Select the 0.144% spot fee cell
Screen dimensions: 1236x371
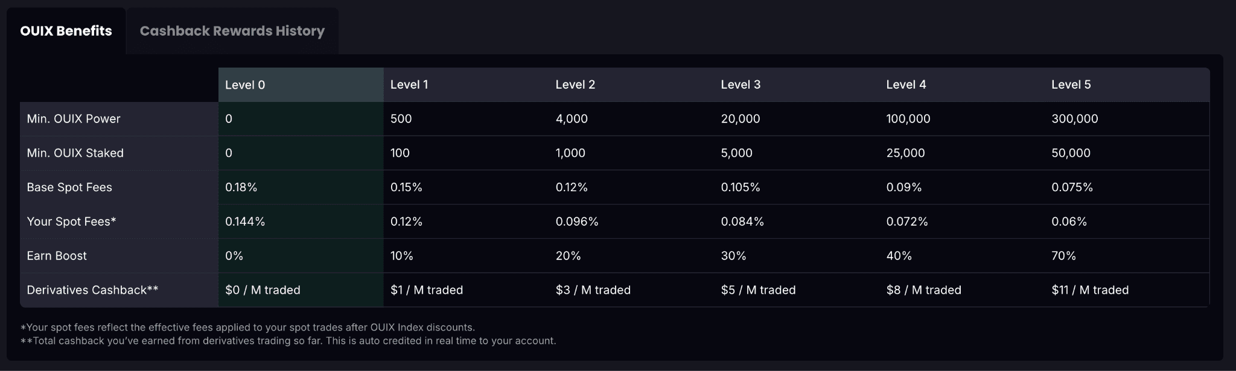point(245,222)
